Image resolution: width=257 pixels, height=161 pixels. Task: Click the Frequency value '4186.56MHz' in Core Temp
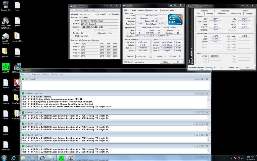pyautogui.click(x=99, y=27)
